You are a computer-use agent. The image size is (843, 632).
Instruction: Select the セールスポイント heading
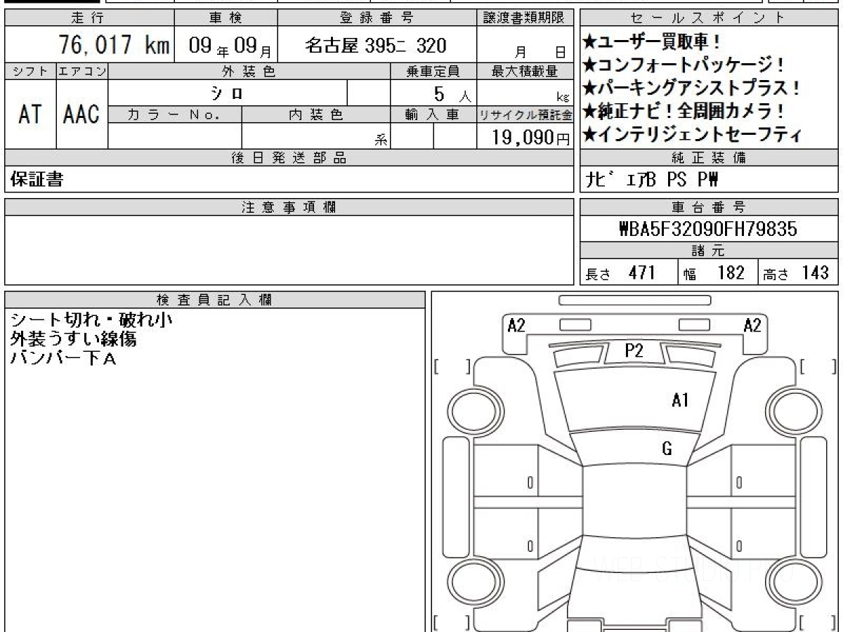[x=709, y=18]
